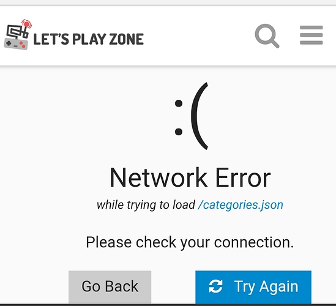Click the game controller logo icon
336x306 pixels.
point(18,34)
